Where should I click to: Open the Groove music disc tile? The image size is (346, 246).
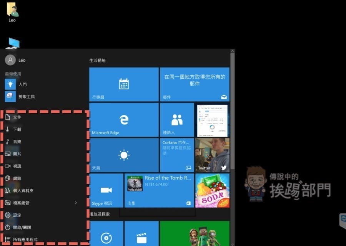click(x=106, y=233)
